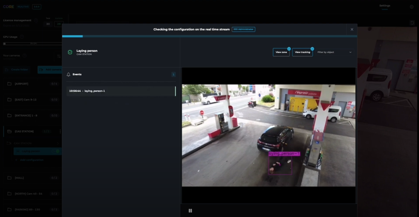Image resolution: width=419 pixels, height=217 pixels.
Task: Click the laying_person-1 detection box in video
Action: pos(280,165)
